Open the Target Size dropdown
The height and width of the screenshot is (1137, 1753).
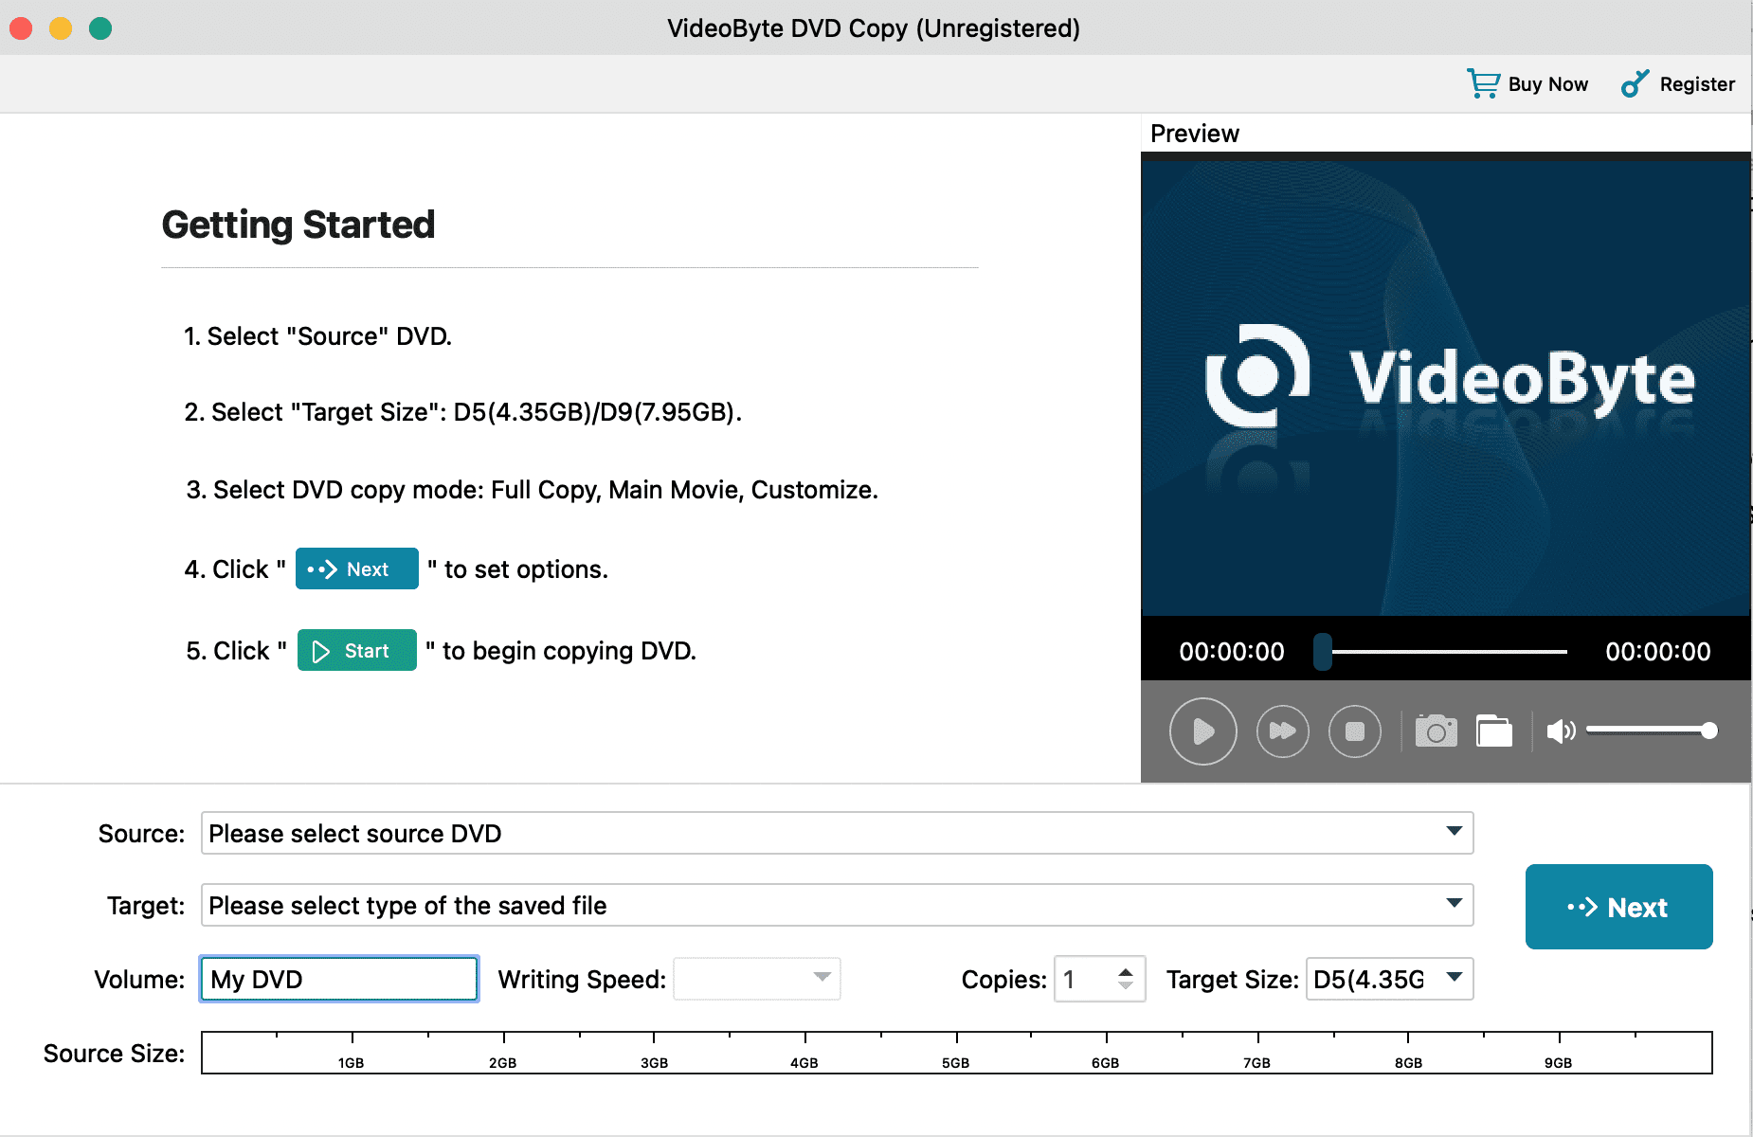point(1454,978)
